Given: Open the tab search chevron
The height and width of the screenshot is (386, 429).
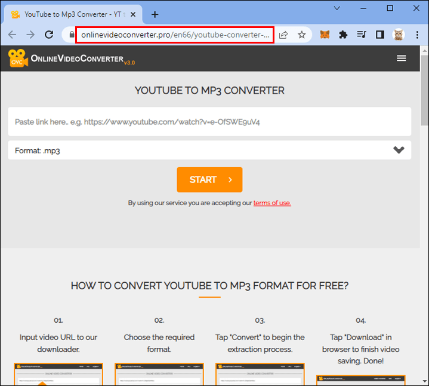Looking at the screenshot, I should click(337, 8).
